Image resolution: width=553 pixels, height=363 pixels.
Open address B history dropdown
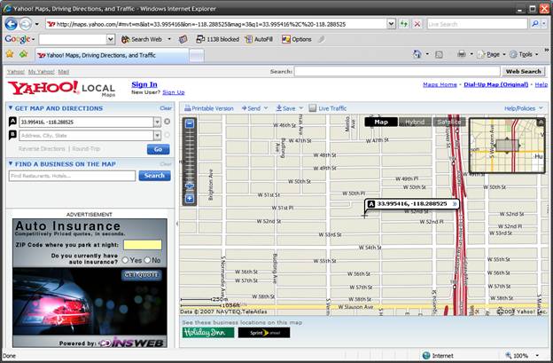157,136
